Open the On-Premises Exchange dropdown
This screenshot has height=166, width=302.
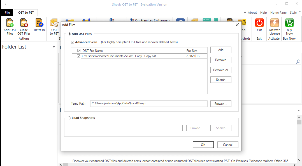click(x=169, y=20)
